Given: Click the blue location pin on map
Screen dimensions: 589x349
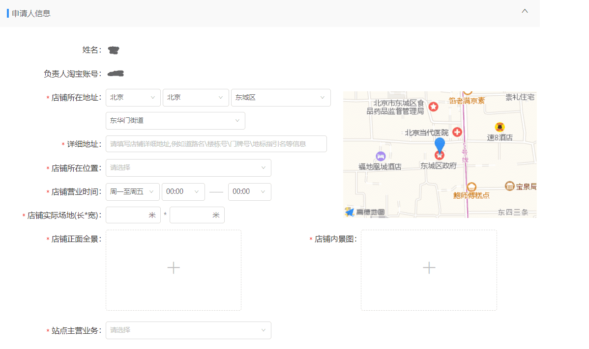Looking at the screenshot, I should point(440,144).
